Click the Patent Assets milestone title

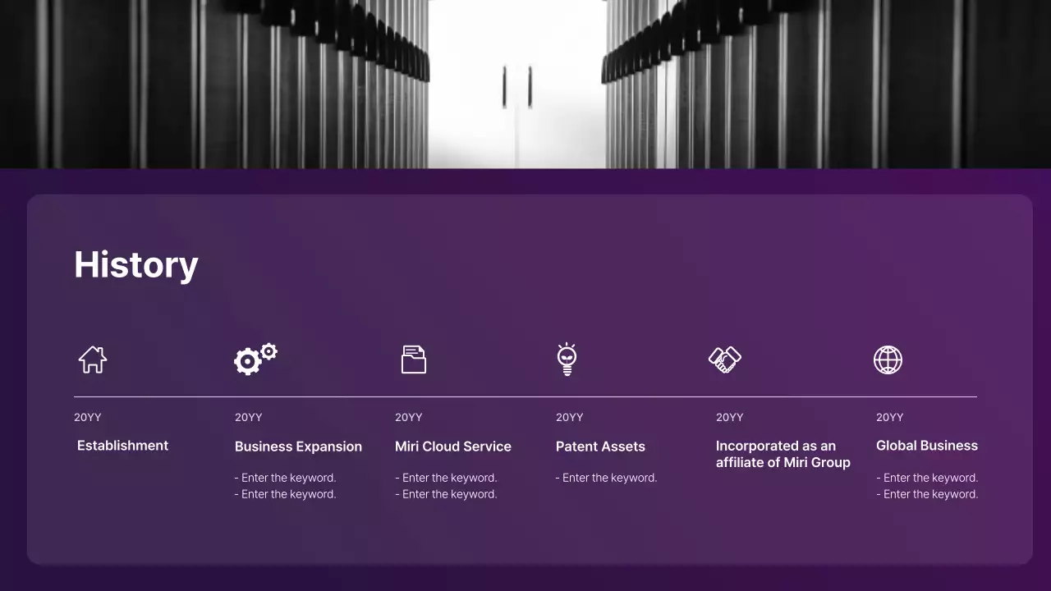[600, 447]
